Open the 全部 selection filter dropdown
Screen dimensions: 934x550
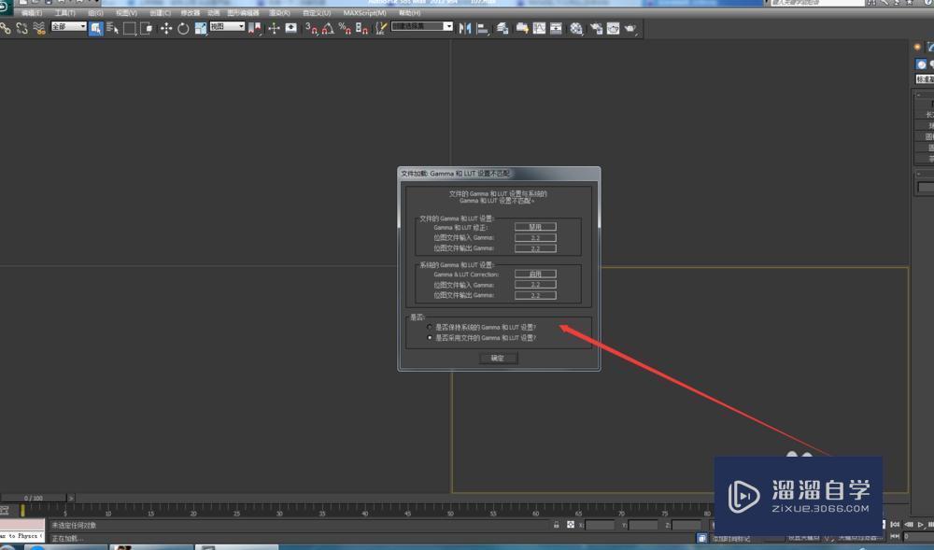(x=67, y=29)
